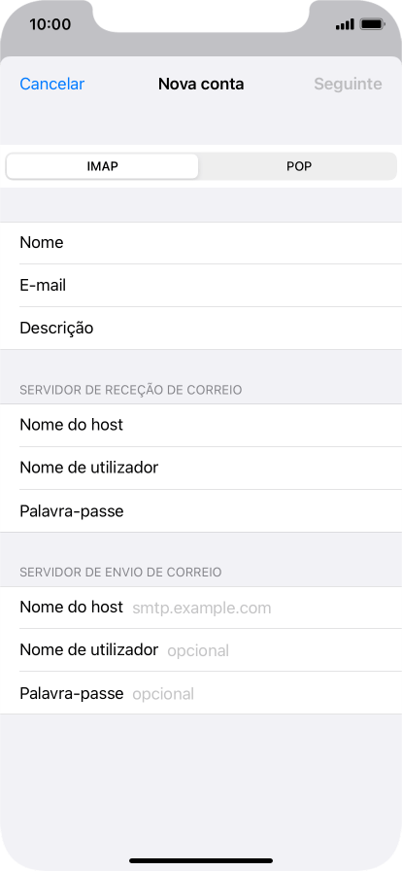This screenshot has height=871, width=402.
Task: Select incoming server Nome do host field
Action: (x=201, y=425)
